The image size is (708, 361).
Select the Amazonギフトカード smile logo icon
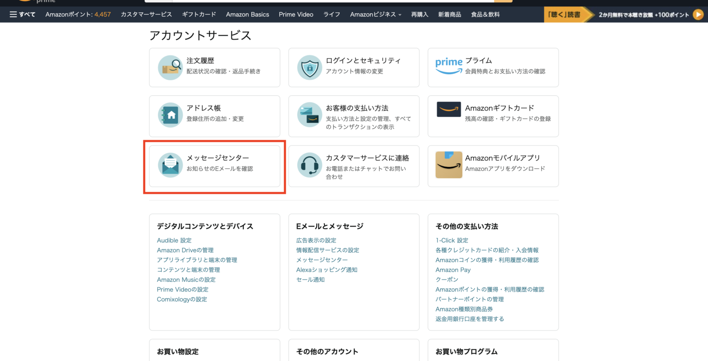tap(448, 109)
